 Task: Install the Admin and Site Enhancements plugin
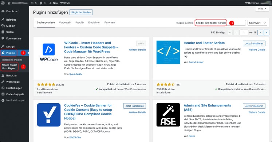pos(254,106)
